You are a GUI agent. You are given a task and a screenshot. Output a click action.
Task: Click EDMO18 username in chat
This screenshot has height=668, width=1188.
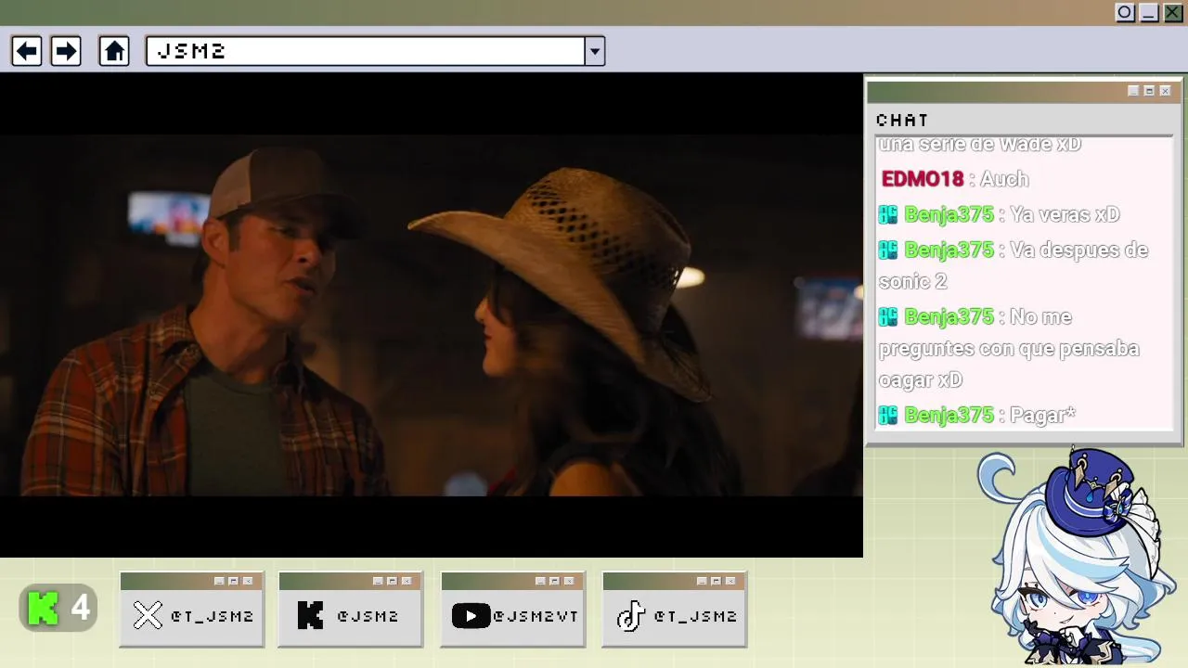point(923,179)
